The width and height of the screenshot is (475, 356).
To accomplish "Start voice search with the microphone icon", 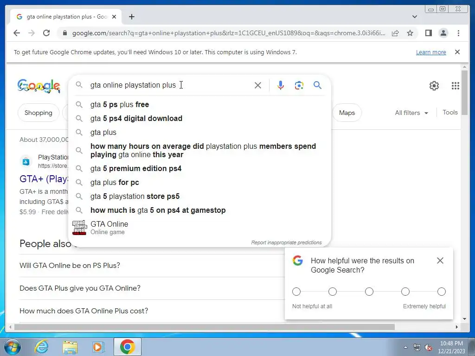I will (x=281, y=85).
